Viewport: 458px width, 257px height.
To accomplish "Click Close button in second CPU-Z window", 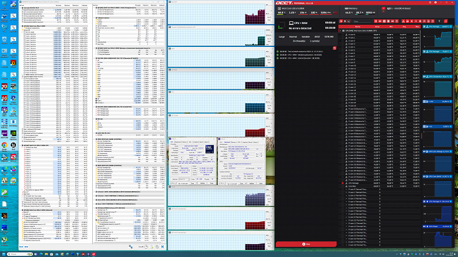I will [261, 184].
